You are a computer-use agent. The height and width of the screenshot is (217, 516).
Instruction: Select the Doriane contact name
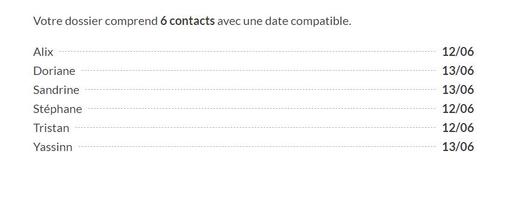54,71
